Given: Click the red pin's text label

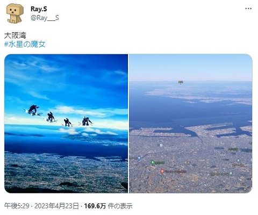Looking at the screenshot, I should 175,171.
